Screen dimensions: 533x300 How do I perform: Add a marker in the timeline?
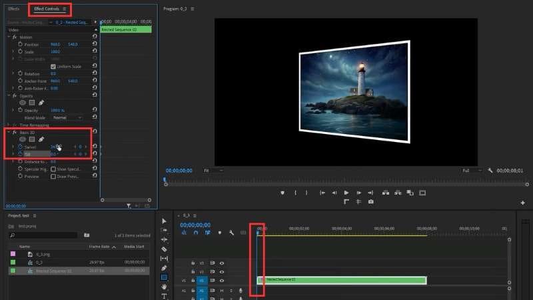click(220, 233)
